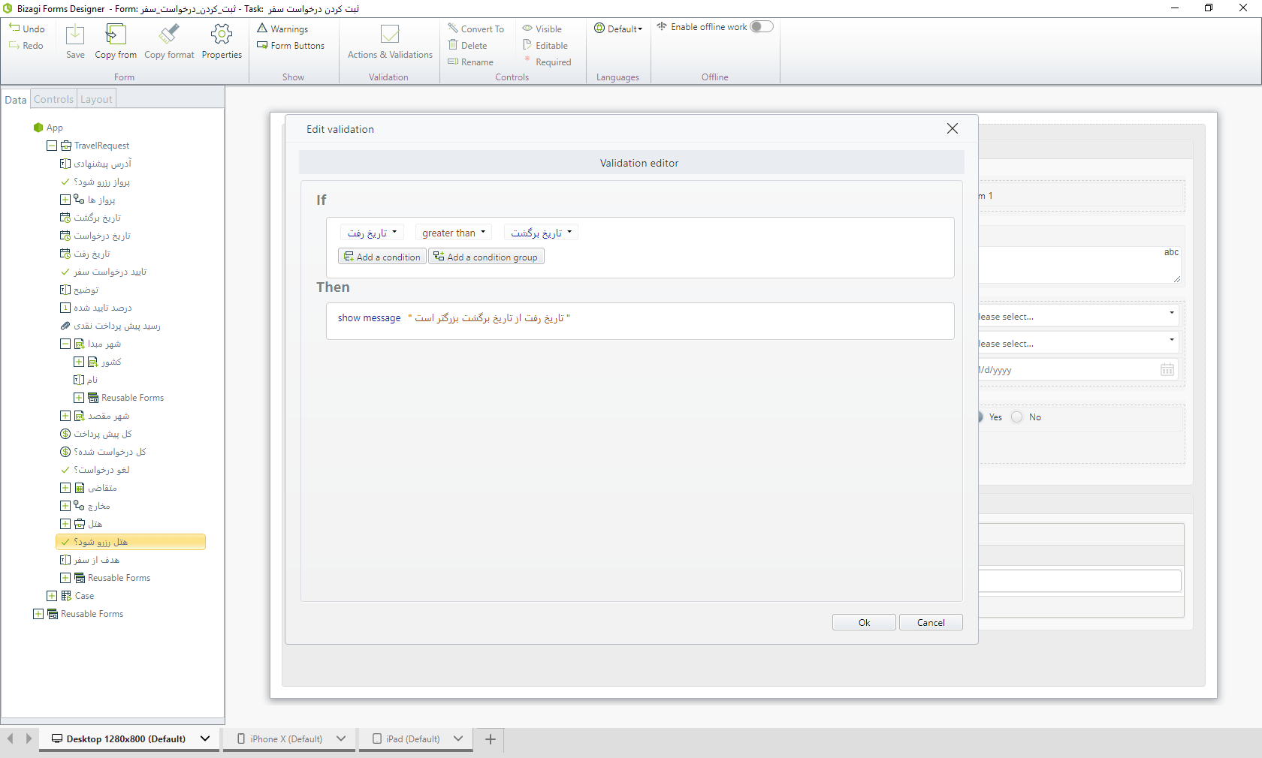
Task: Expand the شهر مقصد node
Action: pyautogui.click(x=65, y=416)
